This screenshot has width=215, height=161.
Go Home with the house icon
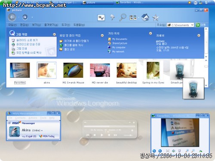point(145,17)
